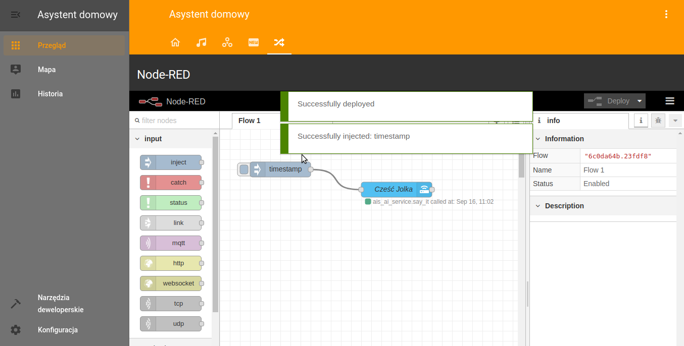Open Przegląd in the sidebar
684x346 pixels.
pos(64,45)
